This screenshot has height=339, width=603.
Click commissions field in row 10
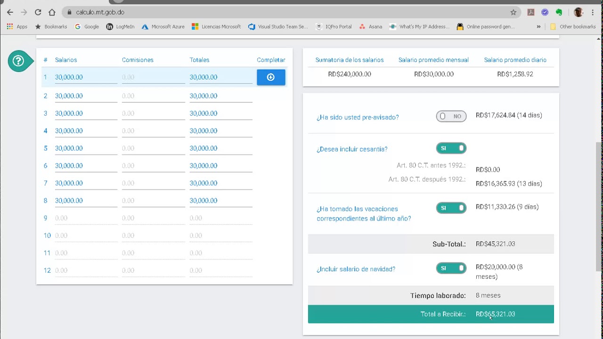pyautogui.click(x=154, y=235)
